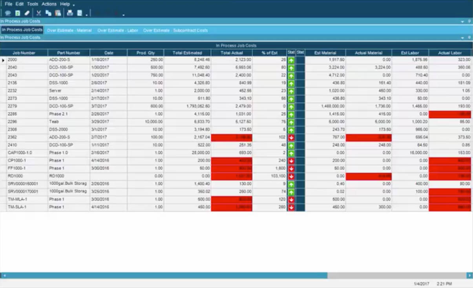
Task: Click the green Excel export icon
Action: coord(17,13)
